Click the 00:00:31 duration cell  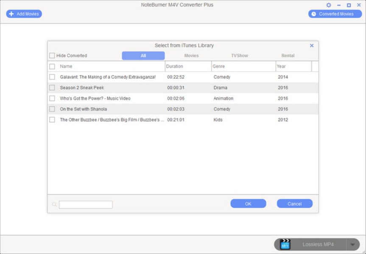tap(176, 88)
